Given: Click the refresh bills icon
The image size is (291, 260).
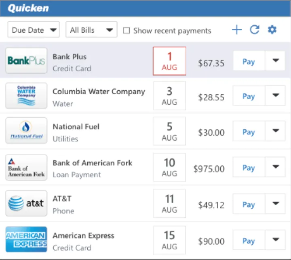Looking at the screenshot, I should click(x=254, y=30).
